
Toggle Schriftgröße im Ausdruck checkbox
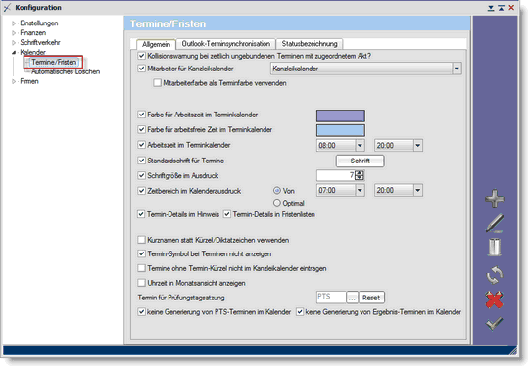click(x=141, y=175)
